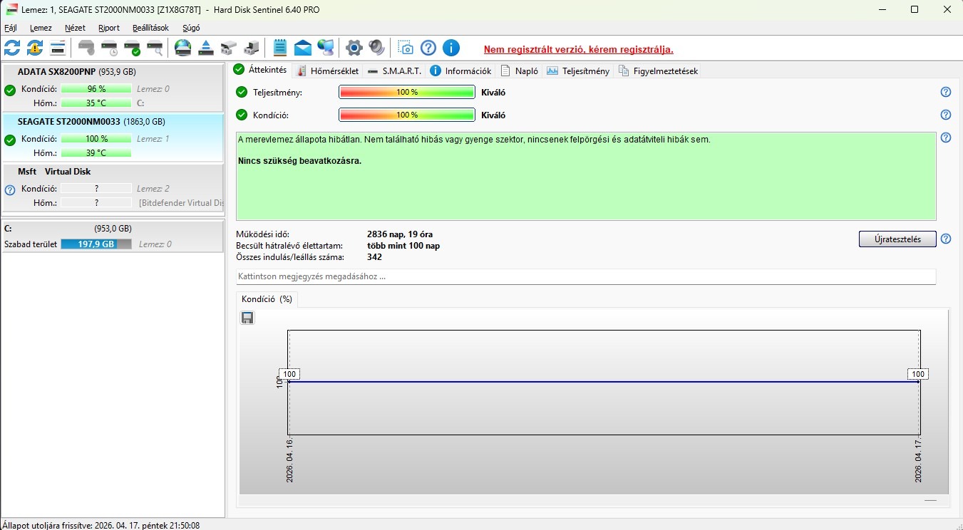This screenshot has height=530, width=963.
Task: Click the unregistered version registration link
Action: 579,49
